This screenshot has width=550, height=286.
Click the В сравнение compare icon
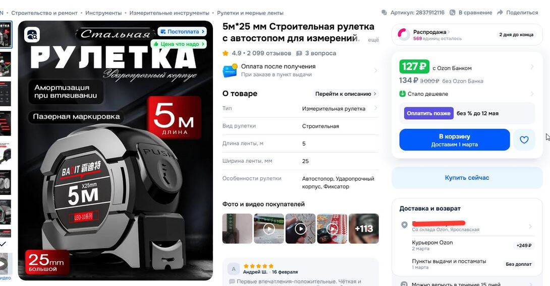coord(453,13)
